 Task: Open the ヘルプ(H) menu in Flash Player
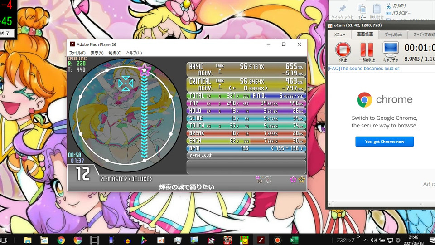point(134,53)
